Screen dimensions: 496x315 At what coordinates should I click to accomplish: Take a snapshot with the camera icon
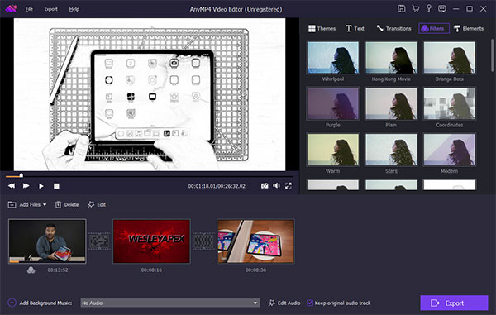coord(265,186)
